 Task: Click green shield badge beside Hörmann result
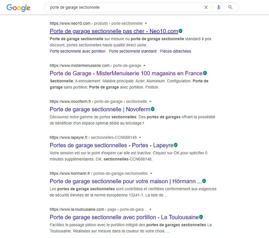tap(204, 181)
